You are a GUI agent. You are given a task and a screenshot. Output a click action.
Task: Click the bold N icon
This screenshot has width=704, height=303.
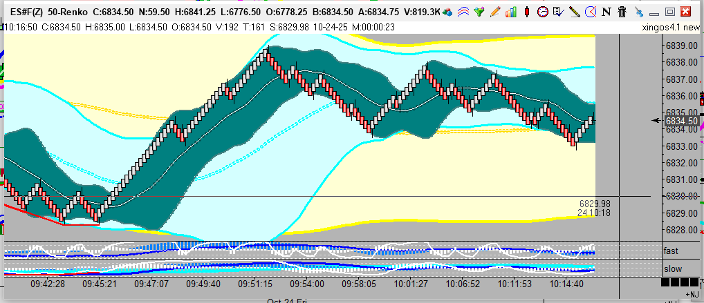[x=606, y=12]
